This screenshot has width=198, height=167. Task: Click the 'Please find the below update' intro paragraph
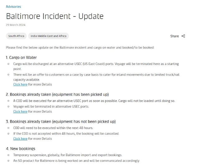80,48
